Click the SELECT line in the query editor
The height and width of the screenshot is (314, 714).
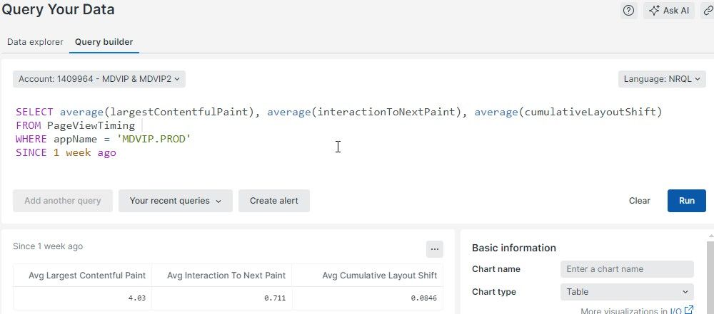click(x=338, y=112)
